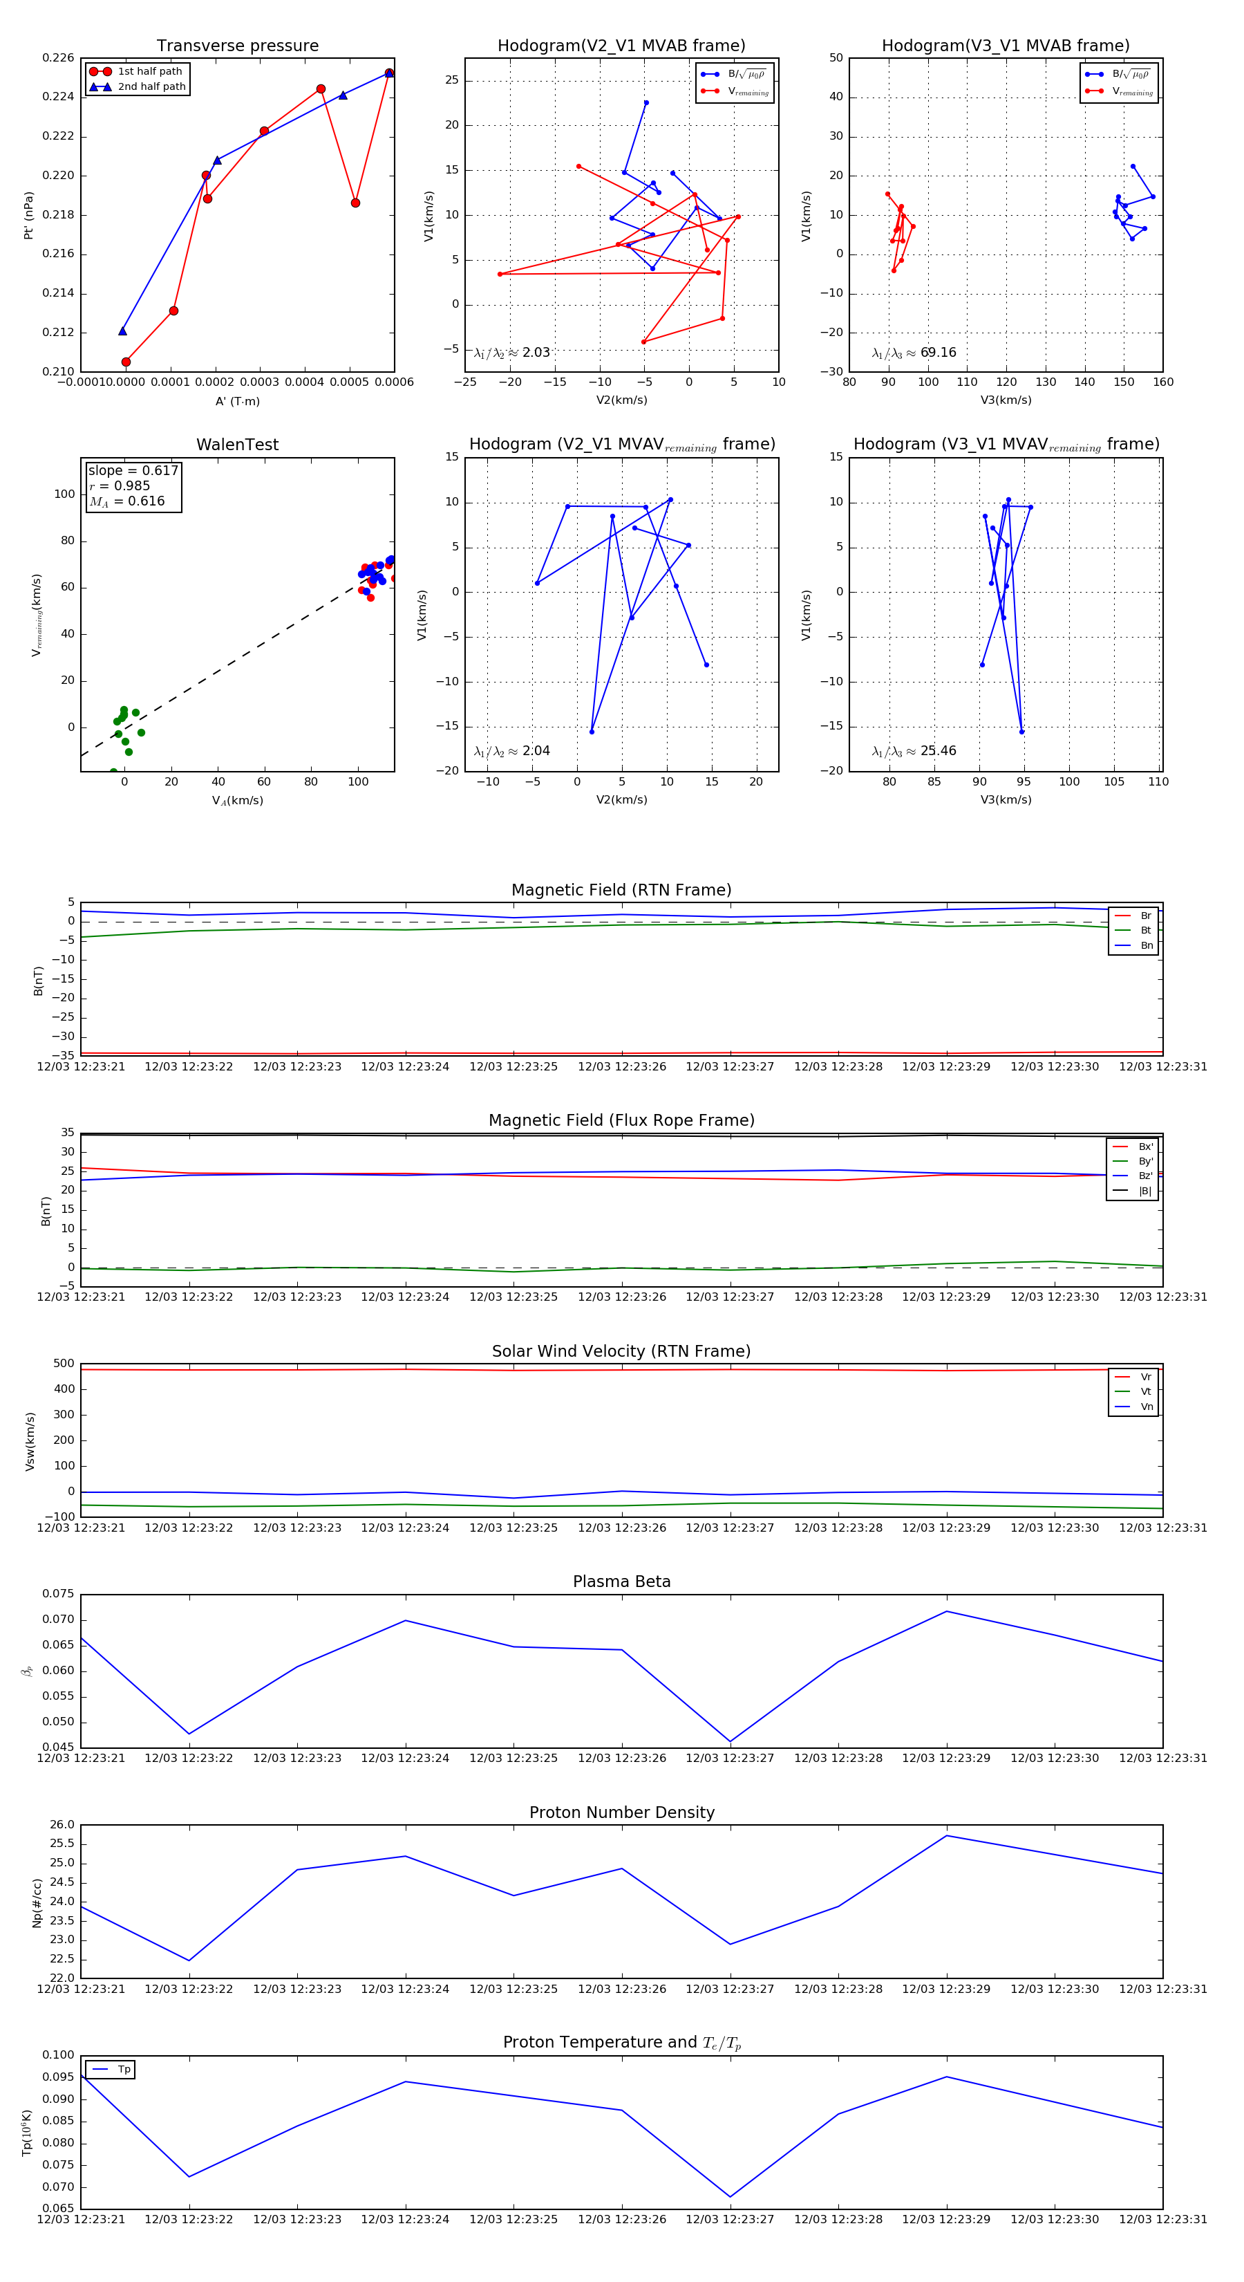The height and width of the screenshot is (2282, 1244).
Task: Click the λ1/λ2 ≈ 2.04 annotation
Action: coord(511,751)
